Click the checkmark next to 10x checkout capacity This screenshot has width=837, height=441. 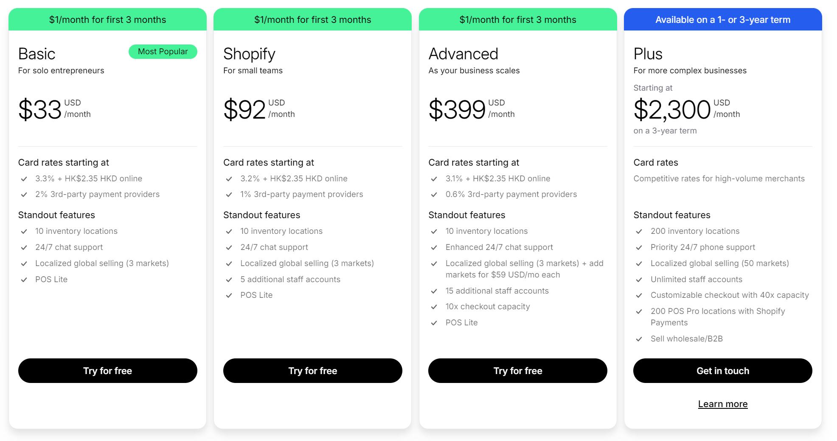coord(434,306)
